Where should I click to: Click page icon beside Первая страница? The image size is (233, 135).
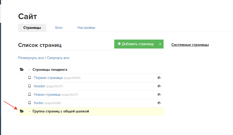coord(30,78)
